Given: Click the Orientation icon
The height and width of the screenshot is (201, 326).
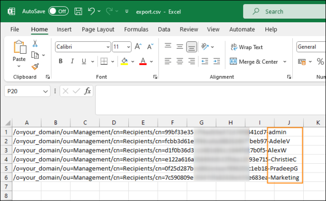Looking at the screenshot, I should click(205, 47).
